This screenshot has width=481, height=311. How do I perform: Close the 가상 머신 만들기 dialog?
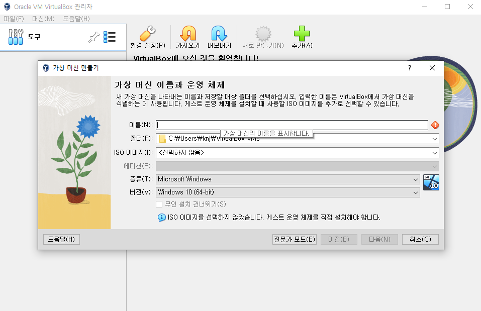[432, 68]
